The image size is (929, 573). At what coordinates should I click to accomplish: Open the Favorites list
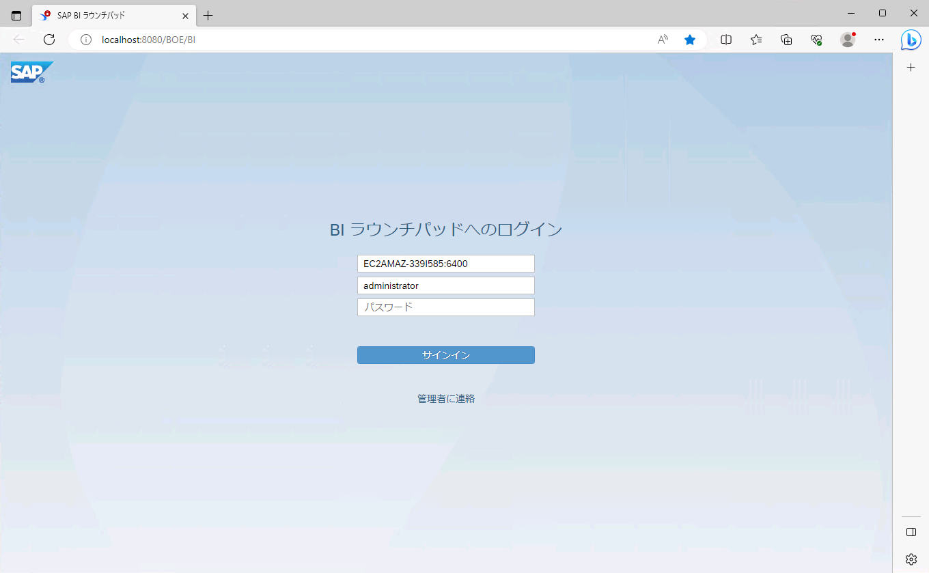(x=756, y=40)
